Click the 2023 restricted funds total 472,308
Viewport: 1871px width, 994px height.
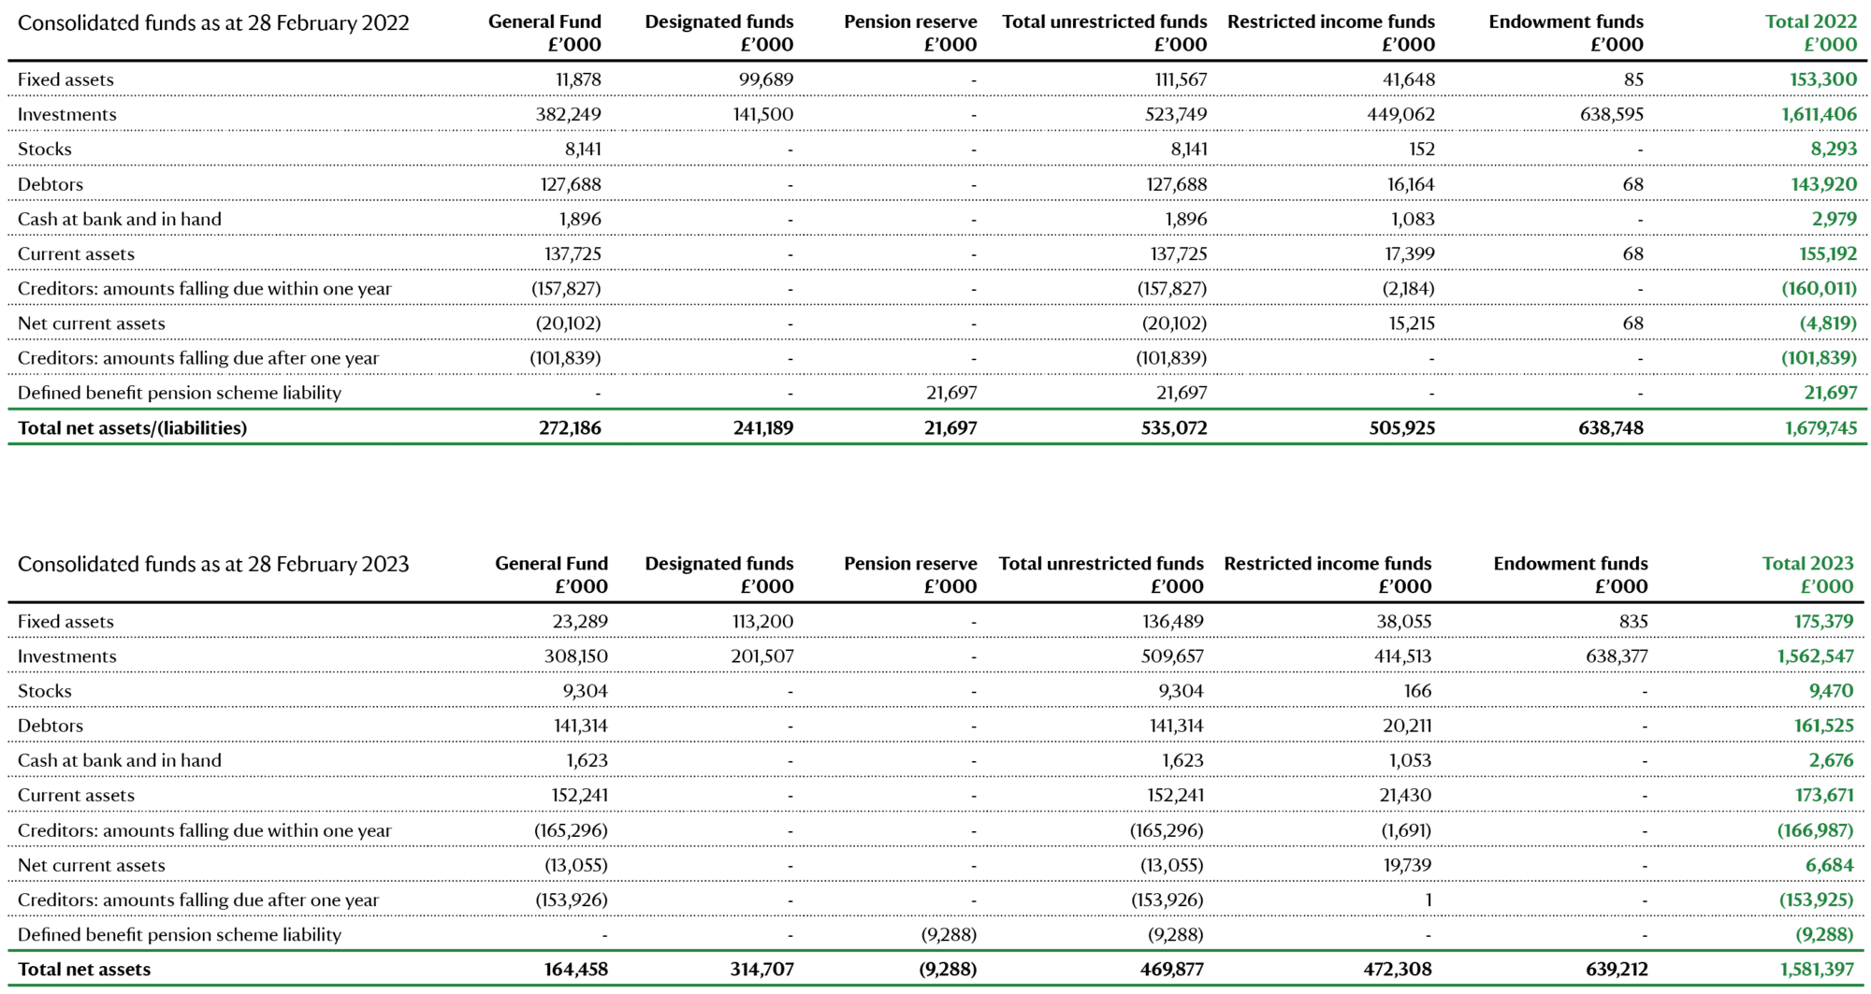1398,970
